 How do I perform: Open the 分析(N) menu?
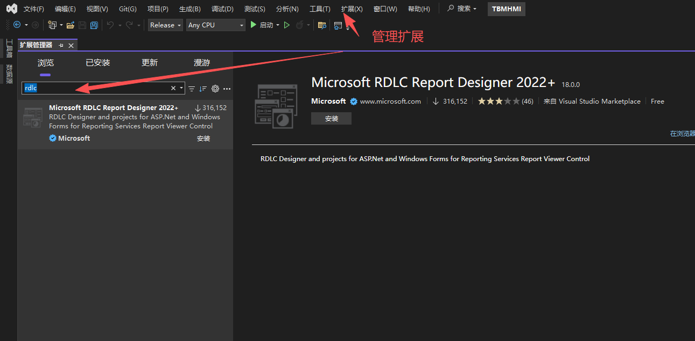287,9
